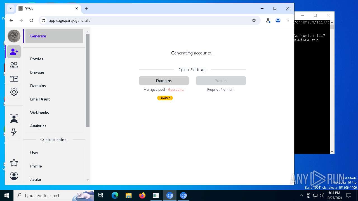Click sidebar scrollbar down arrow
The image size is (358, 201).
[88, 180]
